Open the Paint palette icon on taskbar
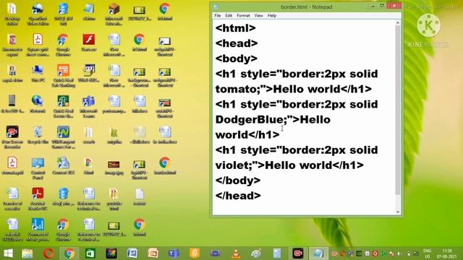The image size is (463, 260). coord(256,253)
